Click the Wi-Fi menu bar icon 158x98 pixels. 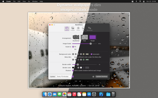[140, 2]
